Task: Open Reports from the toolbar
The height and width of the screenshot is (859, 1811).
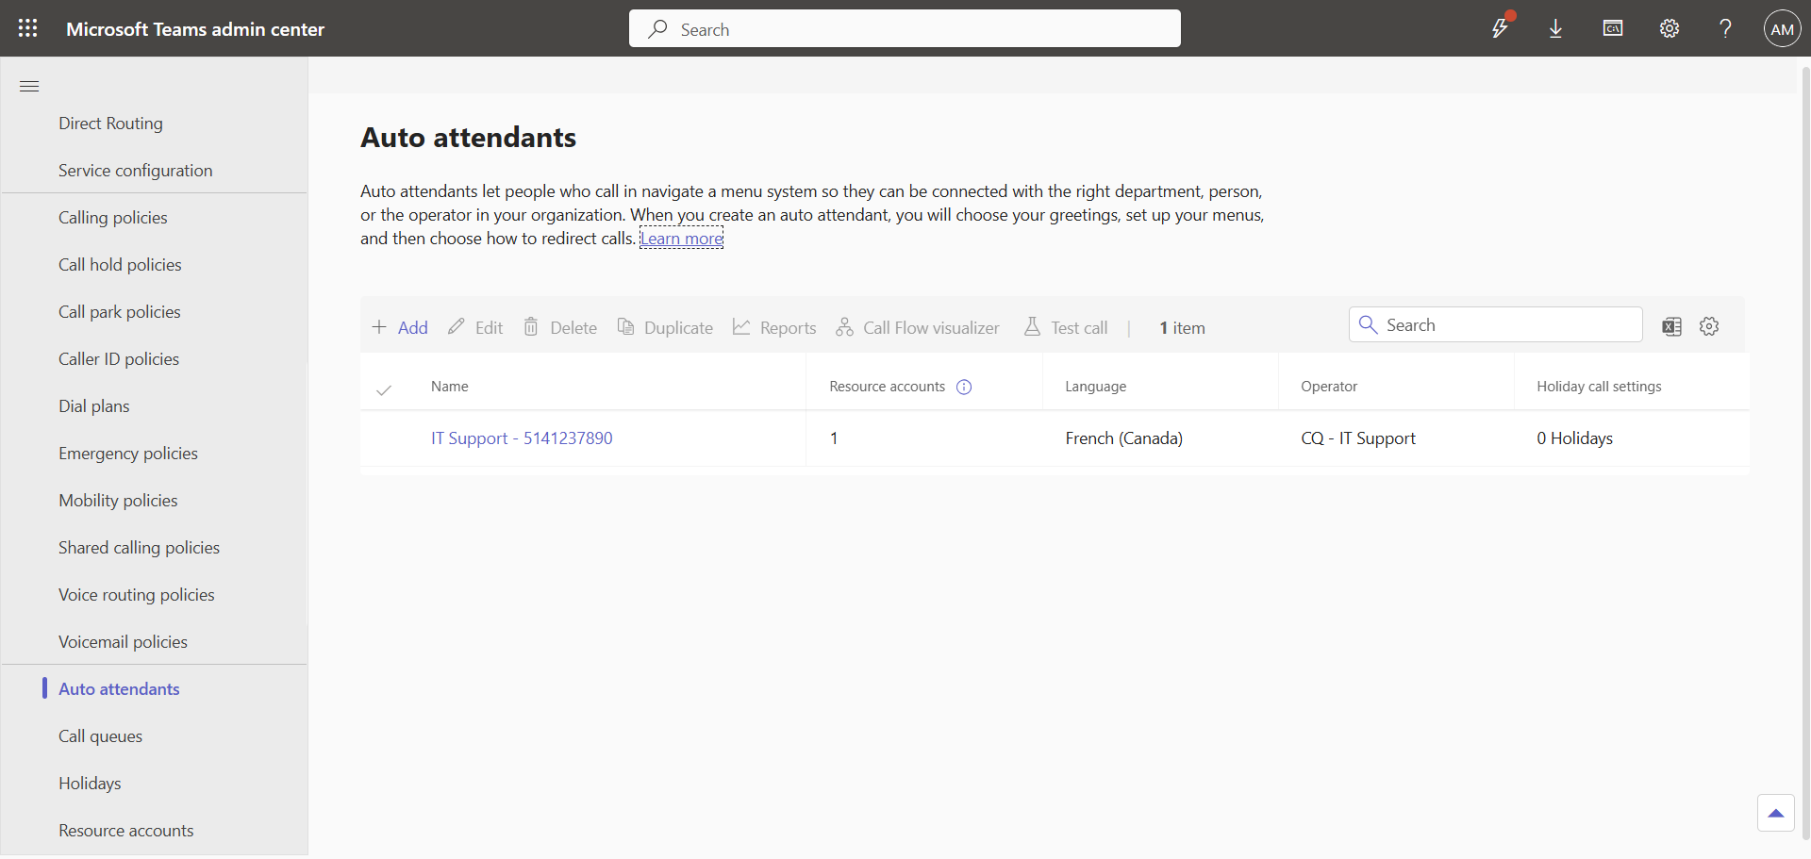Action: coord(774,327)
